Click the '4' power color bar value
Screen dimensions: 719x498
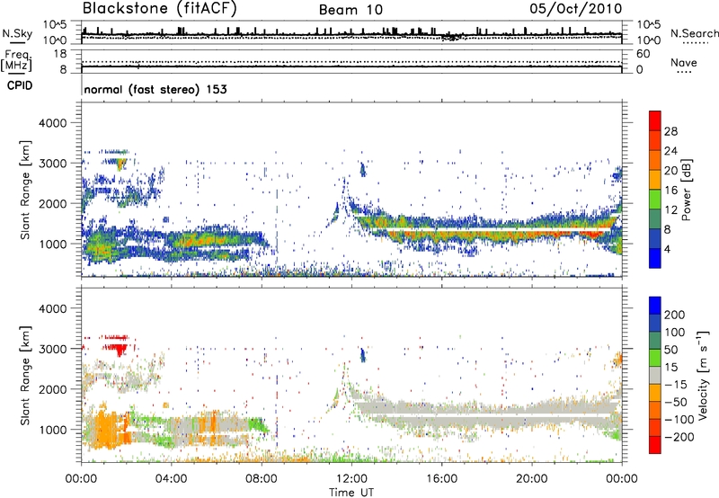[668, 249]
